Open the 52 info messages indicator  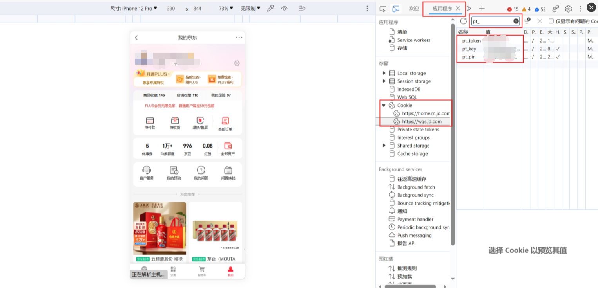pos(540,9)
